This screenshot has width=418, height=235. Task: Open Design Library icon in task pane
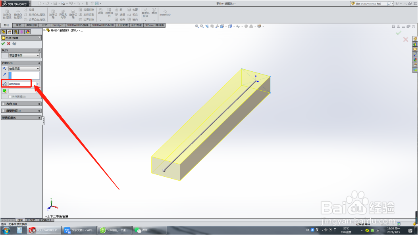(x=415, y=44)
